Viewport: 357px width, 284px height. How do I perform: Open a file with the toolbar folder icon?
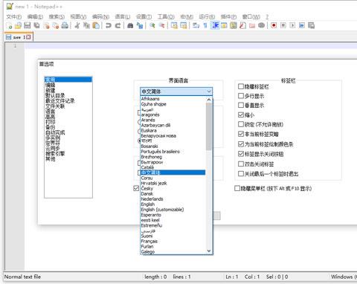click(x=18, y=25)
